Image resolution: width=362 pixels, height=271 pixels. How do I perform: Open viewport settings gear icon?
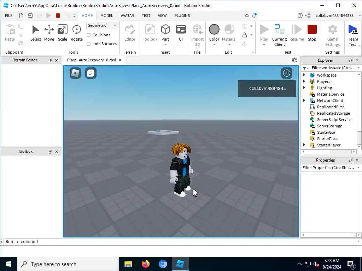294,60
